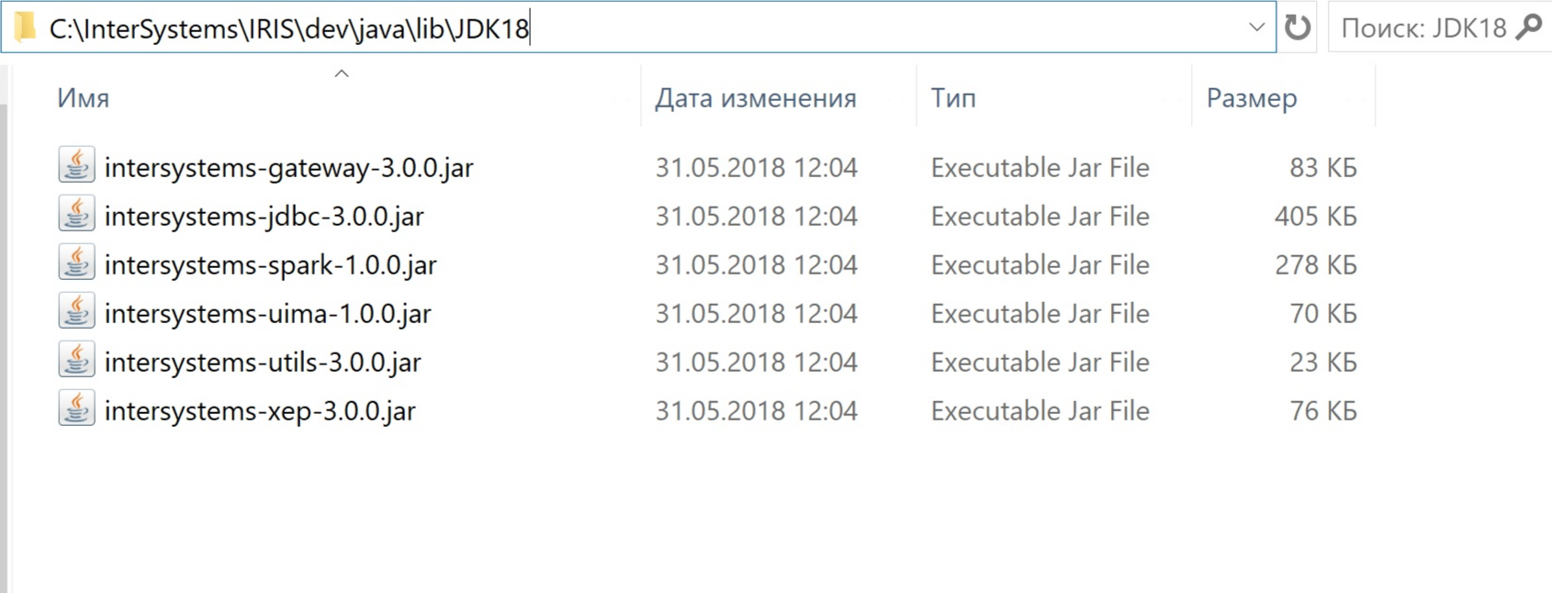Toggle sort direction arrow above Имя
Viewport: 1552px width, 593px height.
342,73
